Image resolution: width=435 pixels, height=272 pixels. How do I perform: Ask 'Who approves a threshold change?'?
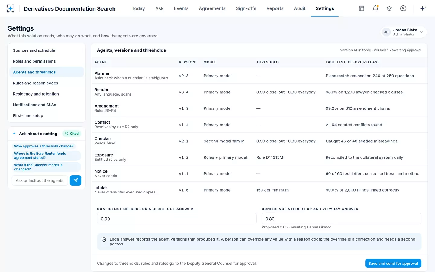(x=44, y=146)
